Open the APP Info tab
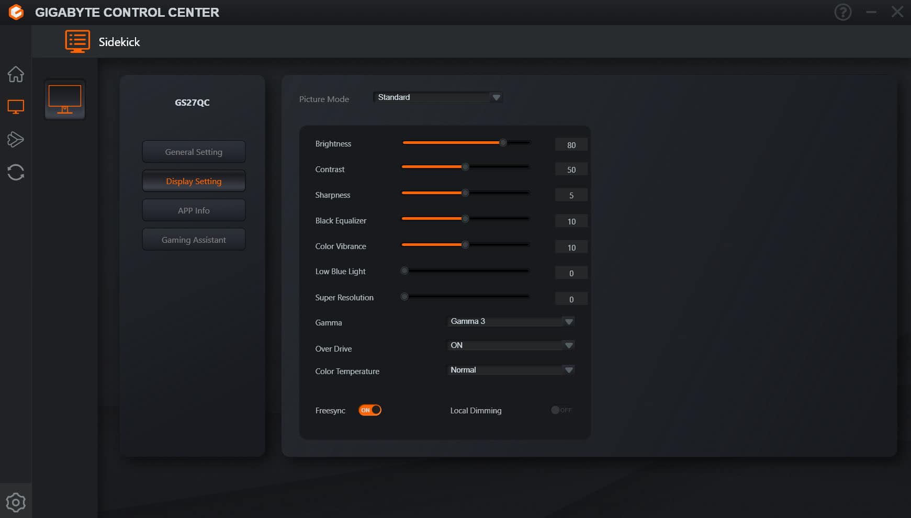 tap(194, 210)
